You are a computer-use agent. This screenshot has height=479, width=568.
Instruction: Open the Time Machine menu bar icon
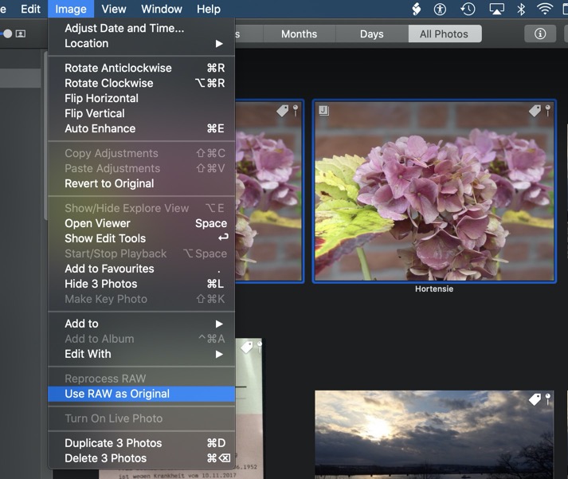(x=468, y=10)
